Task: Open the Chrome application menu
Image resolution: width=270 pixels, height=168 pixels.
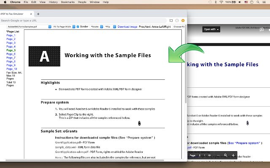Action: (x=15, y=2)
